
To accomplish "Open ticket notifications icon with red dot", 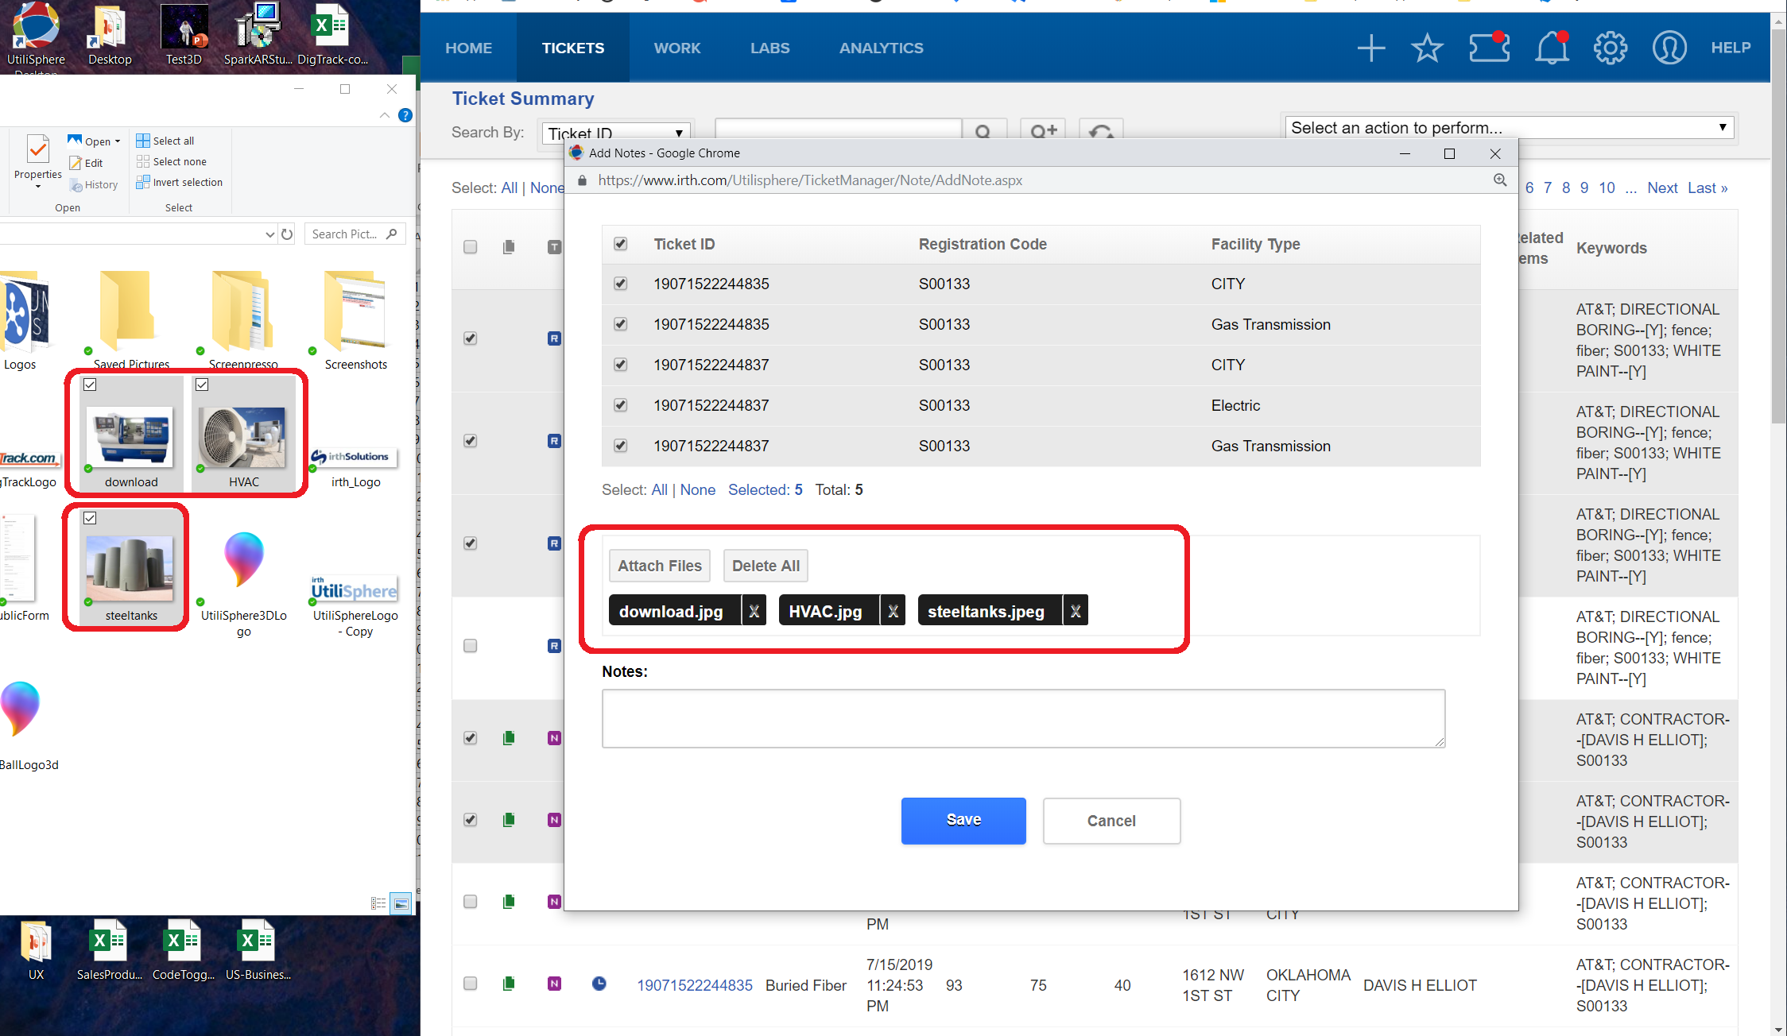I will click(1489, 47).
